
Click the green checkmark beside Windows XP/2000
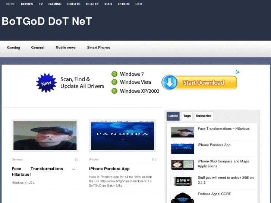114,91
